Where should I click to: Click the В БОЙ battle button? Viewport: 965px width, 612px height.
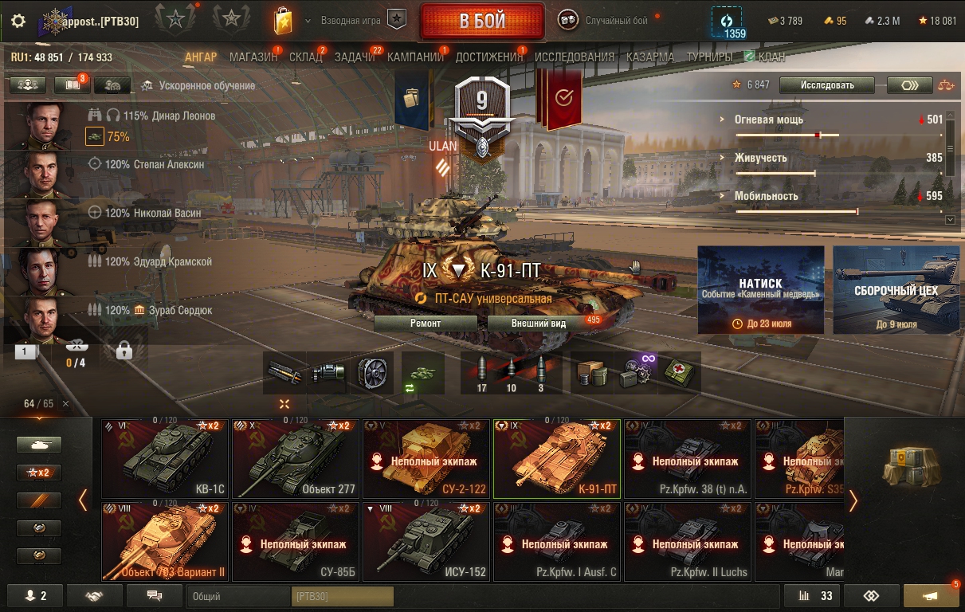tap(482, 21)
